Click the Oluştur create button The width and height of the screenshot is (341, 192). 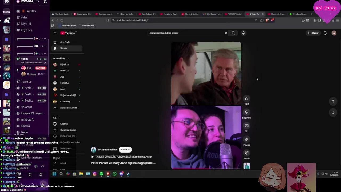[x=313, y=33]
